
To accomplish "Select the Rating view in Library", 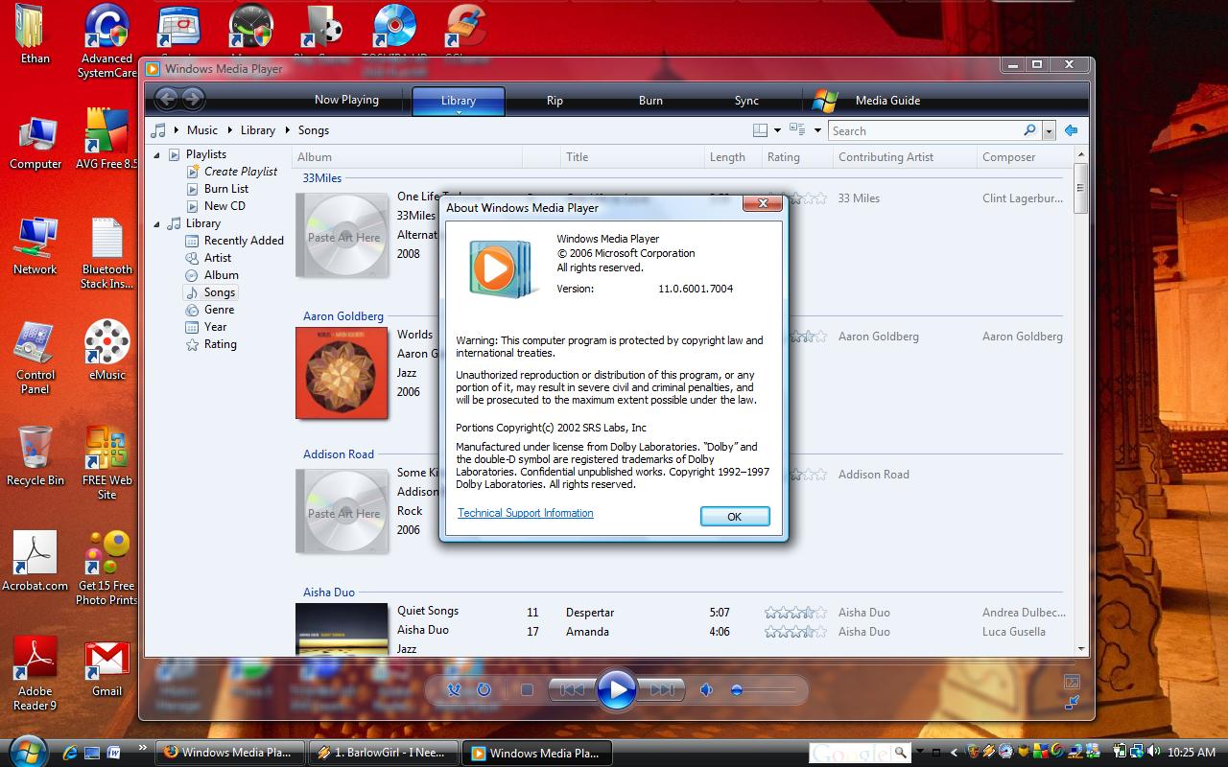I will (x=221, y=344).
